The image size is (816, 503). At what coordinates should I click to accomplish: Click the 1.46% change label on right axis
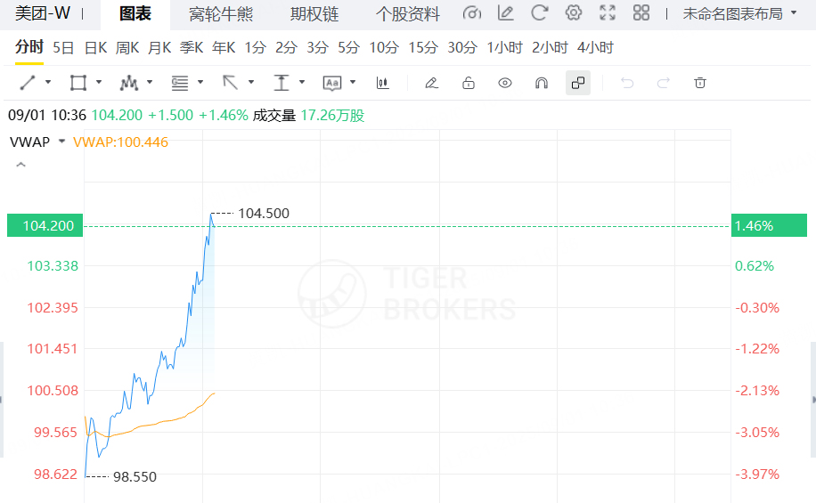point(769,225)
